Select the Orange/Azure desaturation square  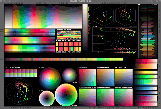pos(105,78)
